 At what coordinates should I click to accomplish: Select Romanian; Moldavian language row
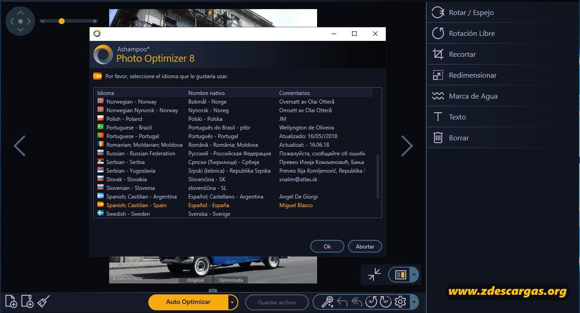[233, 145]
